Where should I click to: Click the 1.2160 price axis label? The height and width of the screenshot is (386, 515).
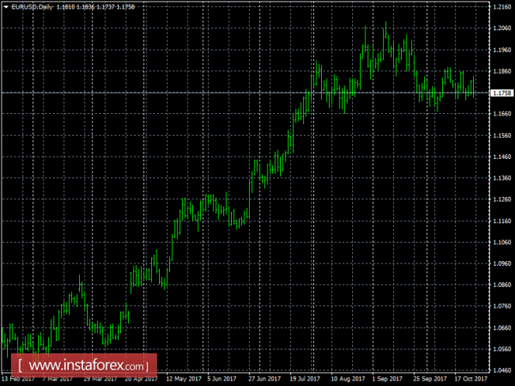501,8
